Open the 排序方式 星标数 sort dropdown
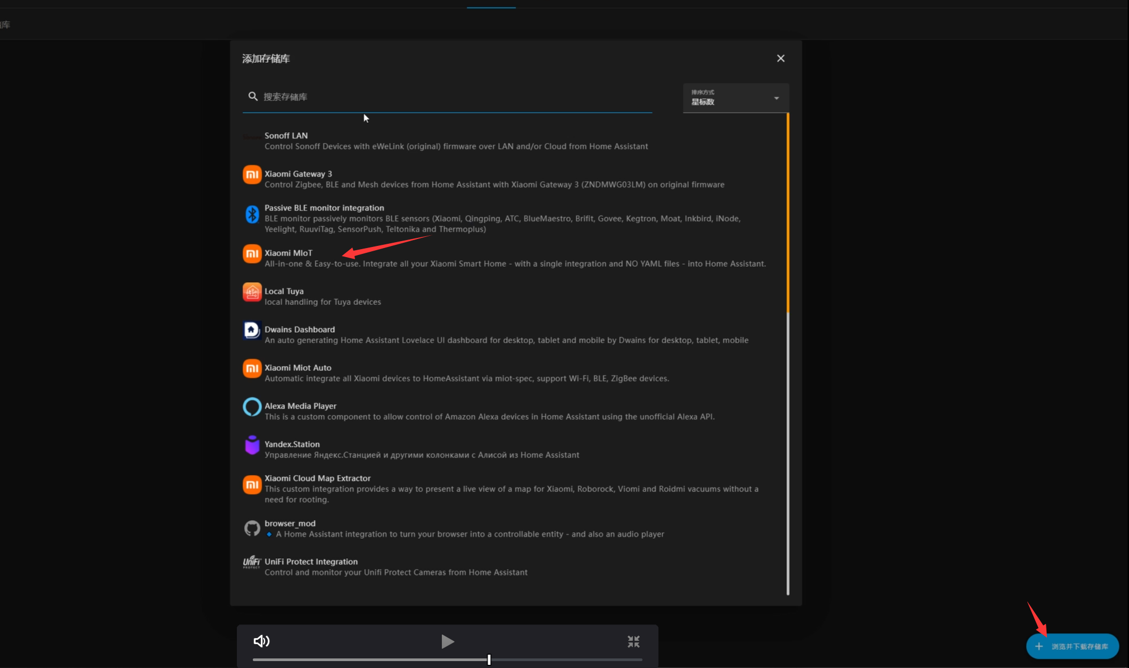Screen dimensions: 1129x668 736,98
